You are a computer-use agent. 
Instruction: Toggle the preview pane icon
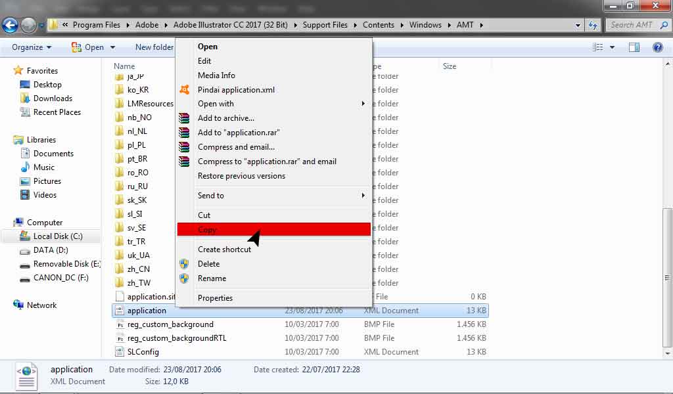pos(634,47)
